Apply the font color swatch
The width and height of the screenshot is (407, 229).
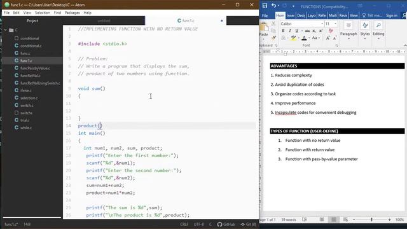pyautogui.click(x=304, y=38)
